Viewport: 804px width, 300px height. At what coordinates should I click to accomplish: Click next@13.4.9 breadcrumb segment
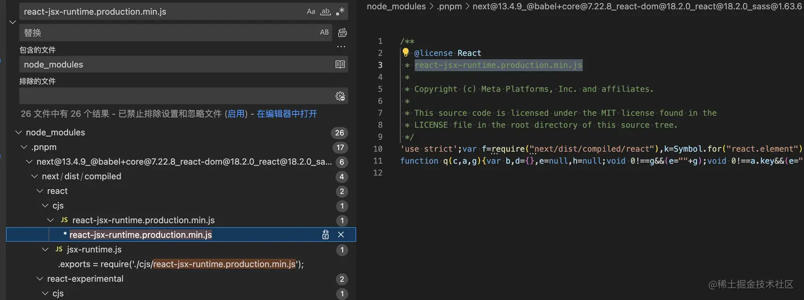(638, 6)
